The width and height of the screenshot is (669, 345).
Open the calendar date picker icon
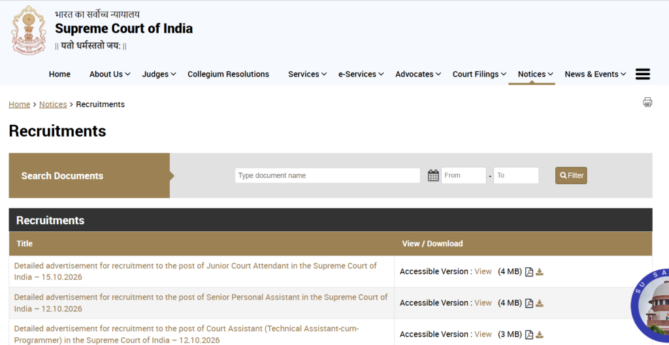433,176
